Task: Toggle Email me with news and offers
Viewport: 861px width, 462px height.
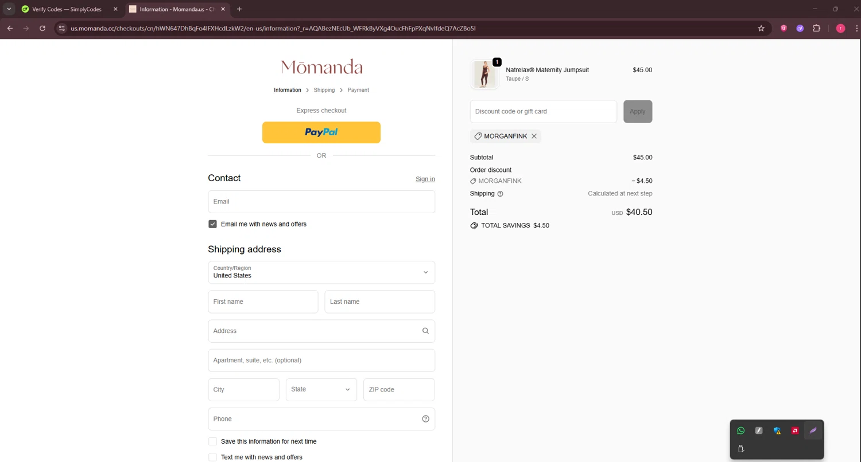Action: 212,224
